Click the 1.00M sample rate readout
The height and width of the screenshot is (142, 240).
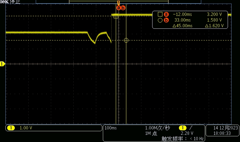click(158, 128)
